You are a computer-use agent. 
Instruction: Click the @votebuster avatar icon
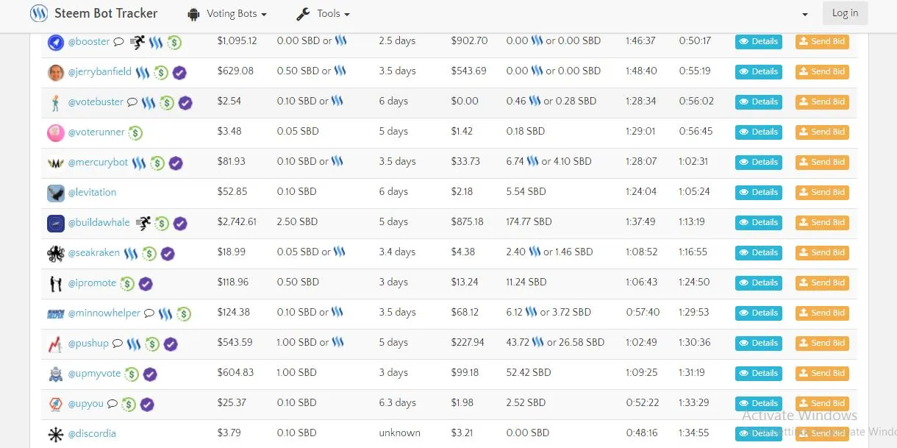coord(56,103)
